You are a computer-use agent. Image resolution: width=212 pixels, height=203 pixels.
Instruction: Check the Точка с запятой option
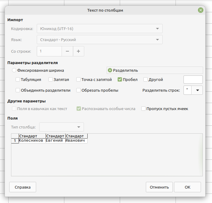[x=78, y=79]
